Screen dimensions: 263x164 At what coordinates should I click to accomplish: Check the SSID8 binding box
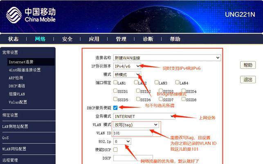coord(184,99)
